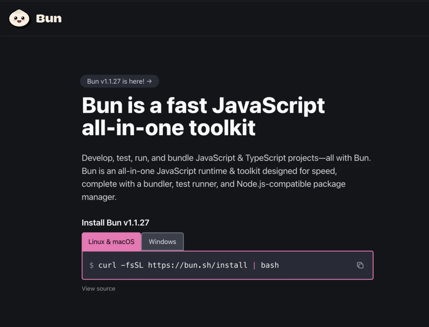Click the Bun wordmark in header

49,18
